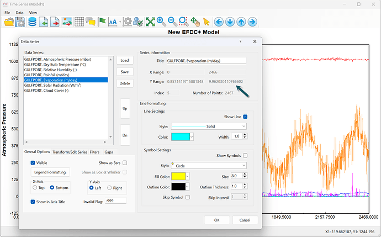Close the Data Series dialog
The image size is (381, 237).
(x=255, y=41)
